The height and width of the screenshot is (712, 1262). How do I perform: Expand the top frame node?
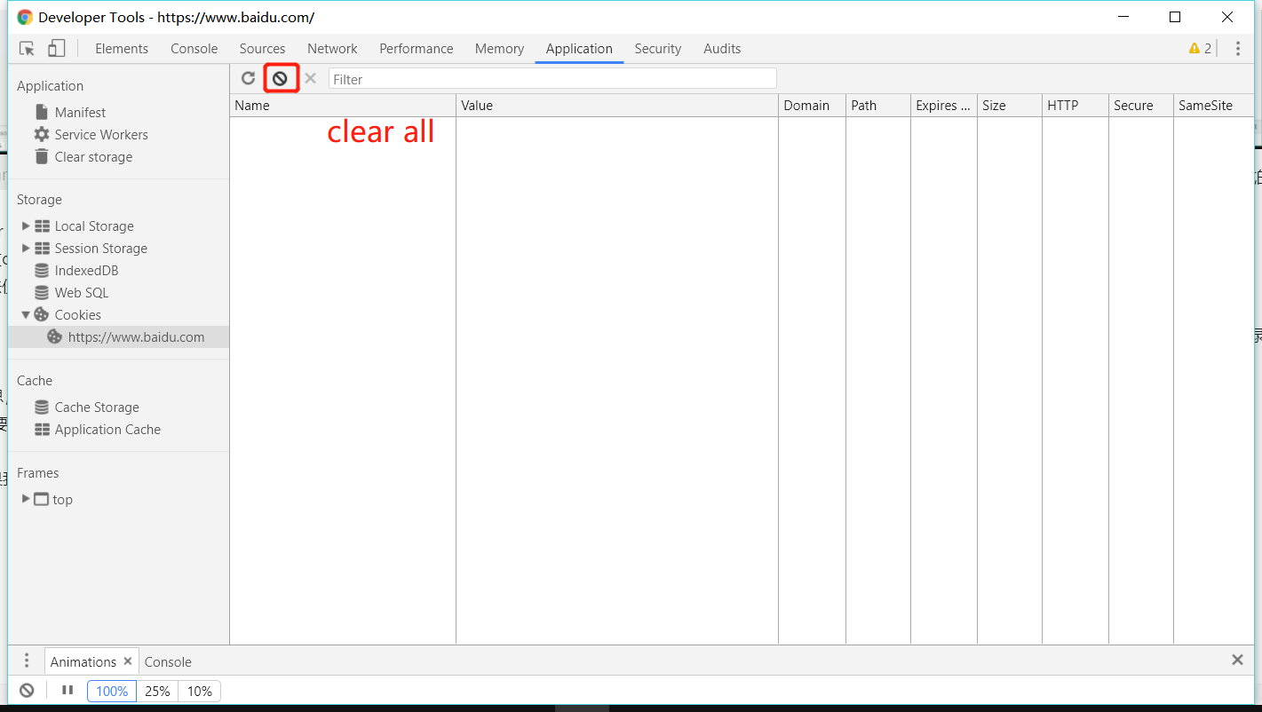pyautogui.click(x=26, y=499)
